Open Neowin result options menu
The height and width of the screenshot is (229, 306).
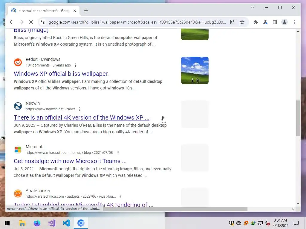pos(79,109)
